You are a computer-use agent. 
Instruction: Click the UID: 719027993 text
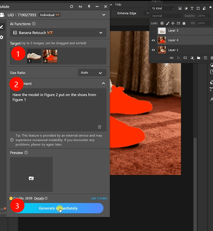coord(22,15)
